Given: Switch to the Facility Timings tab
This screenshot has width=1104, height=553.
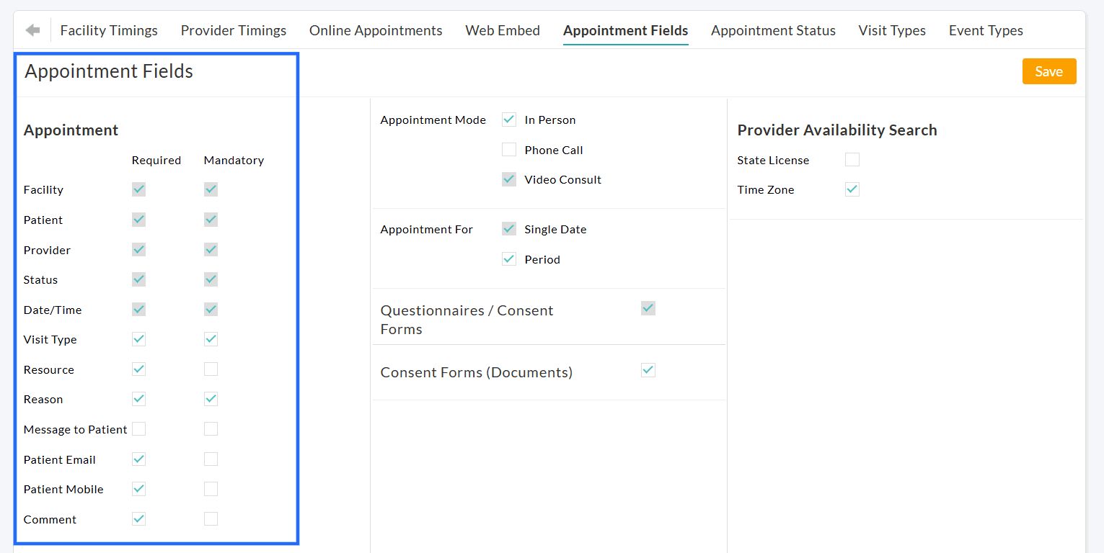Looking at the screenshot, I should tap(109, 30).
